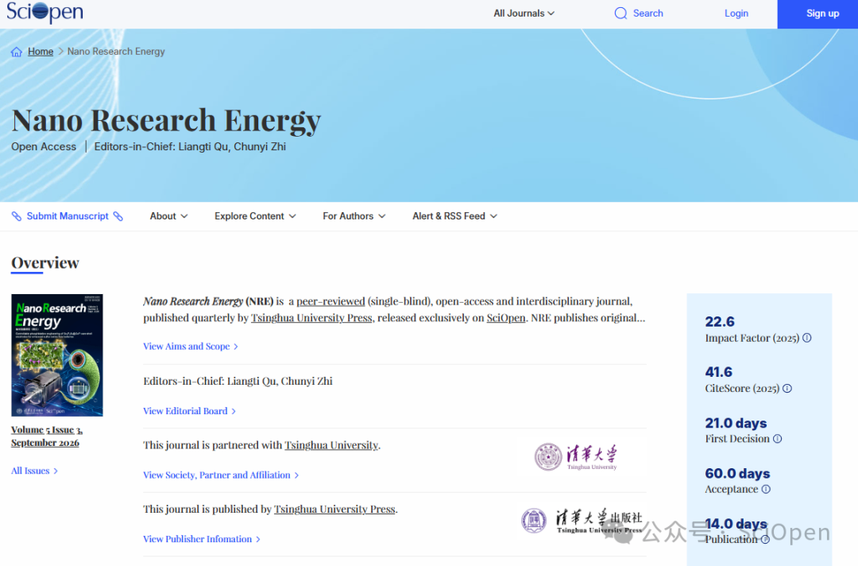Go to Home via breadcrumb
858x566 pixels.
coord(41,52)
